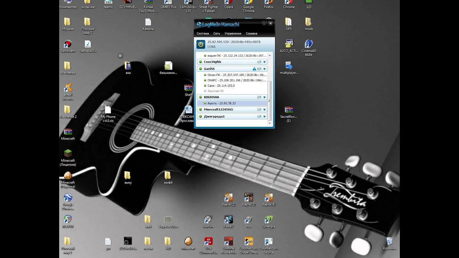Screen dimensions: 459x258
Task: Select peer Ашоть 25.95.78.33
Action: 232,103
